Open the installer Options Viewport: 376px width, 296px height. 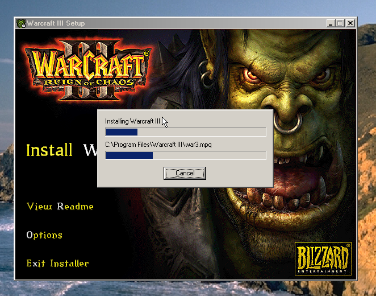(44, 235)
